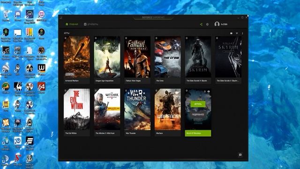The image size is (300, 169).
Task: Select the Warface game tile
Action: 168,112
